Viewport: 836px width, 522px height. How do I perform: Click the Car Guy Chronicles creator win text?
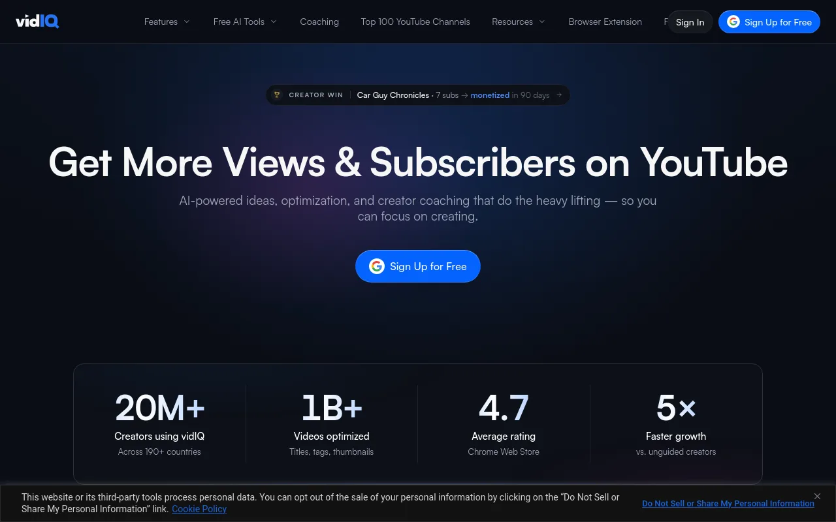click(393, 95)
